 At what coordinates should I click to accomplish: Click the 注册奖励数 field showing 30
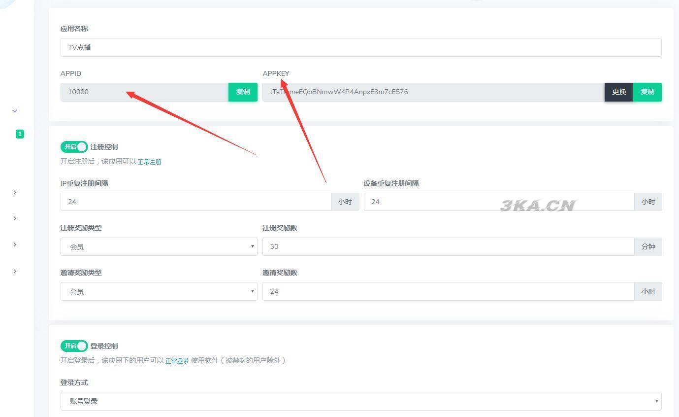pos(448,246)
